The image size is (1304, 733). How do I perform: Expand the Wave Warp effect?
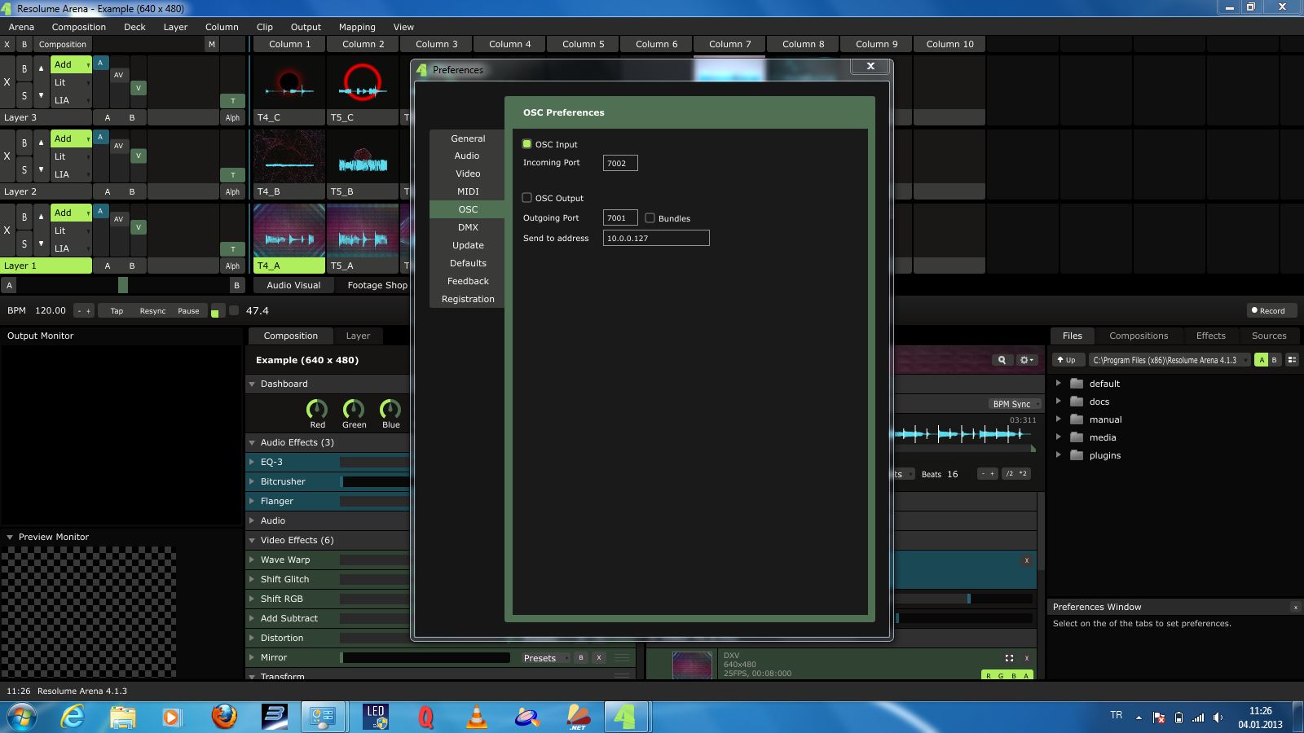[253, 560]
